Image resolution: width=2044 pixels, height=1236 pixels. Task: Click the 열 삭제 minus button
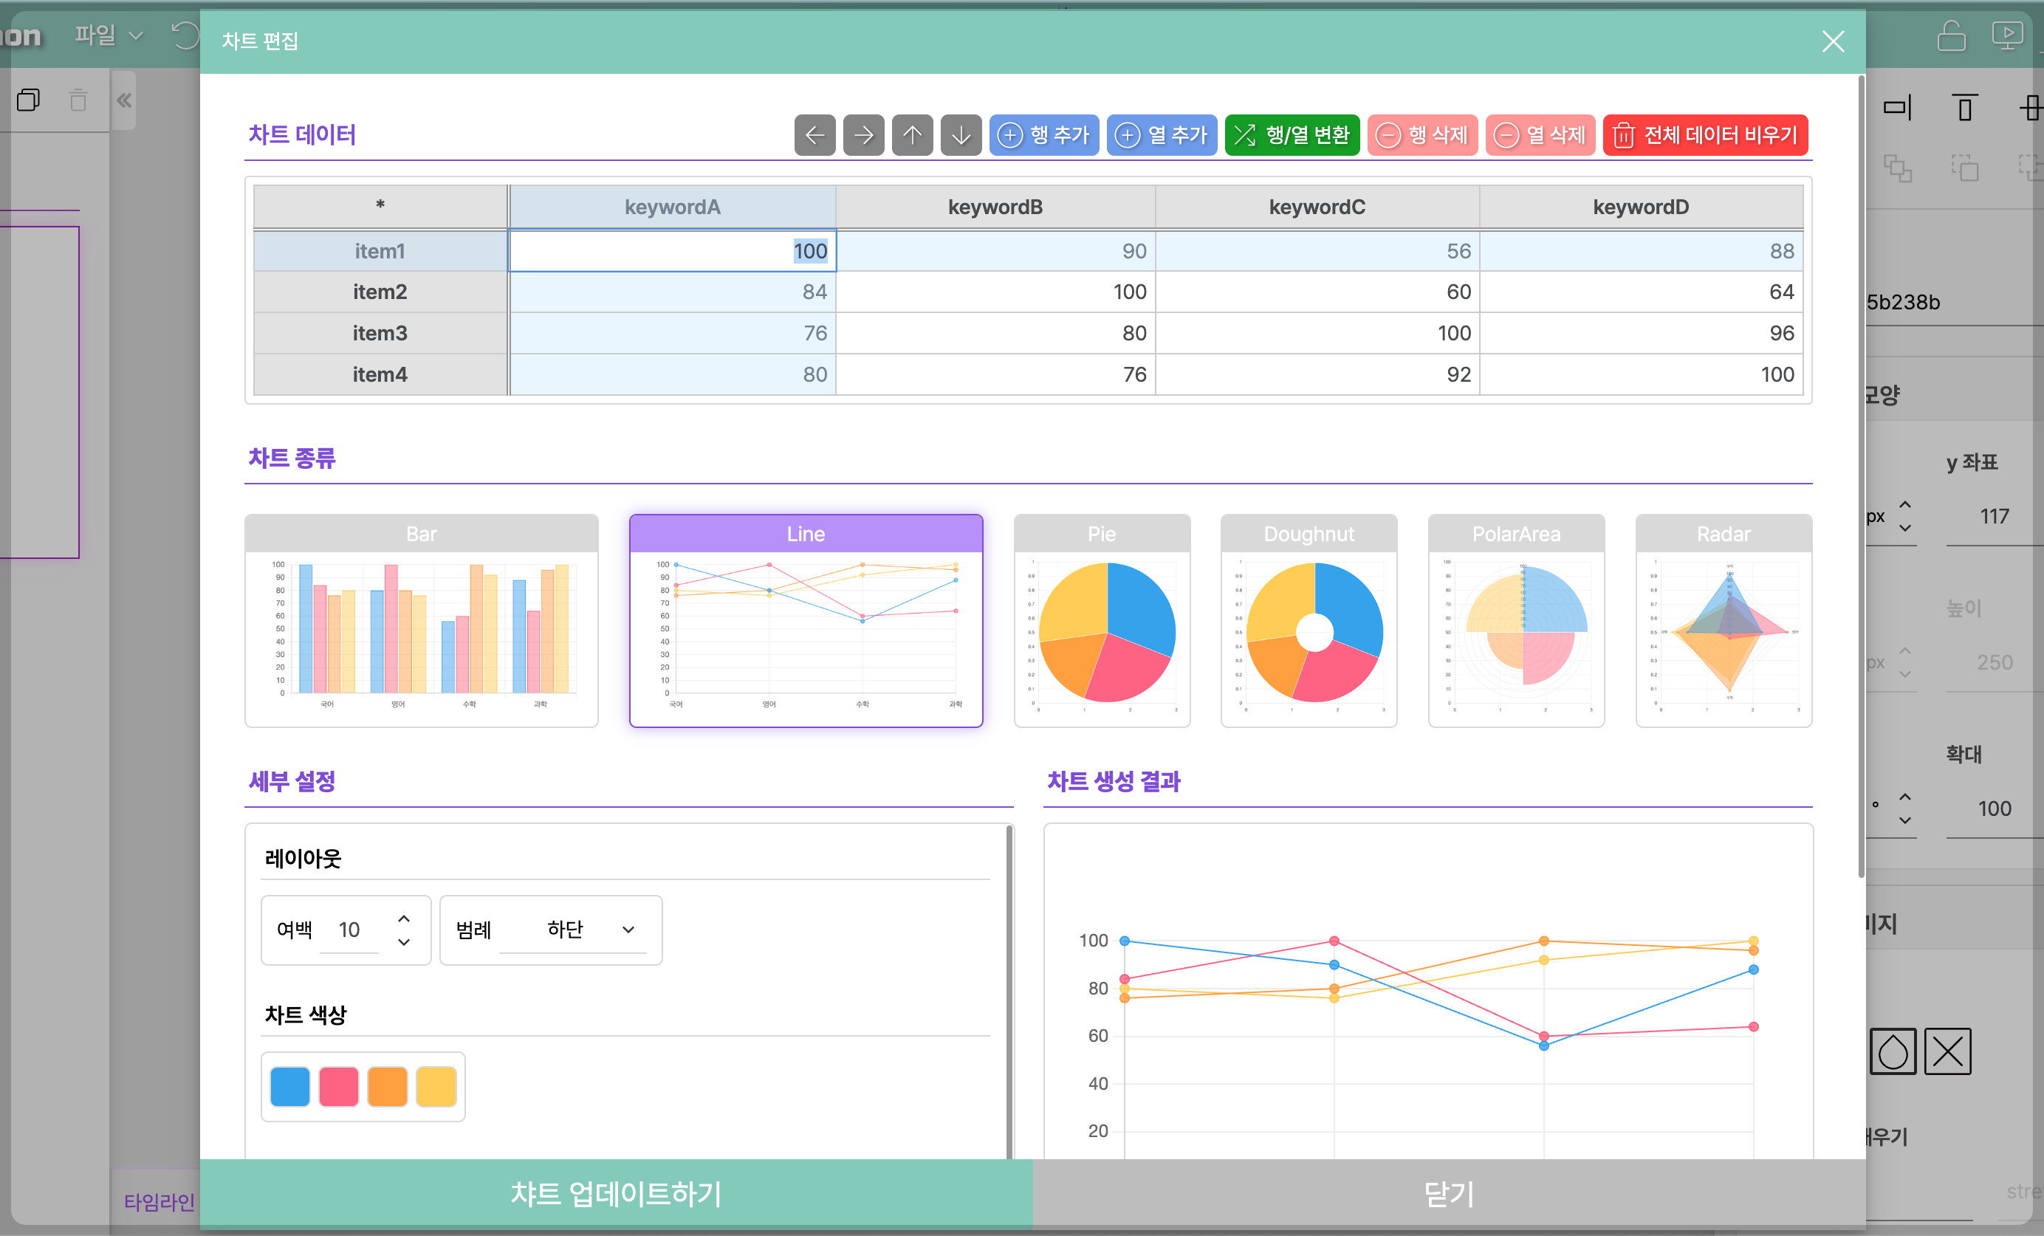(x=1540, y=134)
